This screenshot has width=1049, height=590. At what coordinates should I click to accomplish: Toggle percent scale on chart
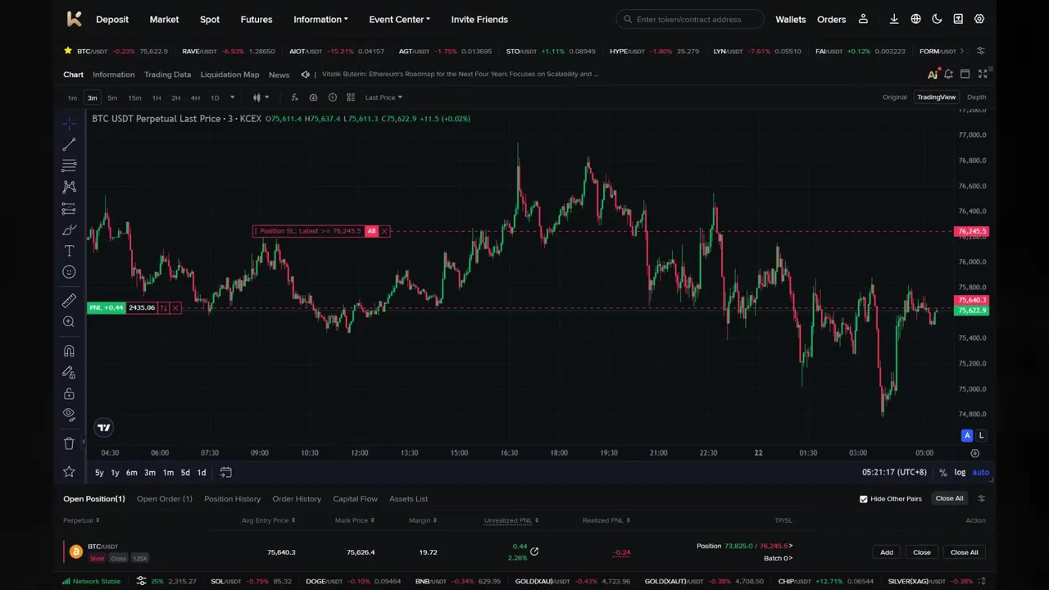943,473
